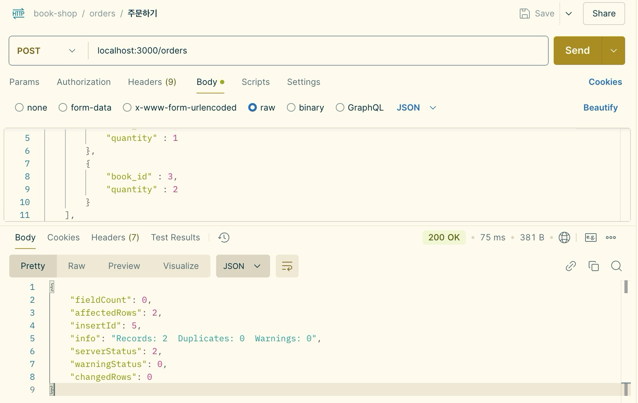Open the POST method dropdown

click(47, 51)
